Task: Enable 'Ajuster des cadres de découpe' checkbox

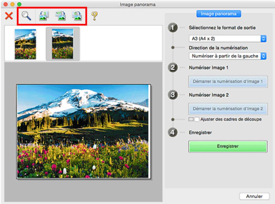Action: (x=197, y=119)
